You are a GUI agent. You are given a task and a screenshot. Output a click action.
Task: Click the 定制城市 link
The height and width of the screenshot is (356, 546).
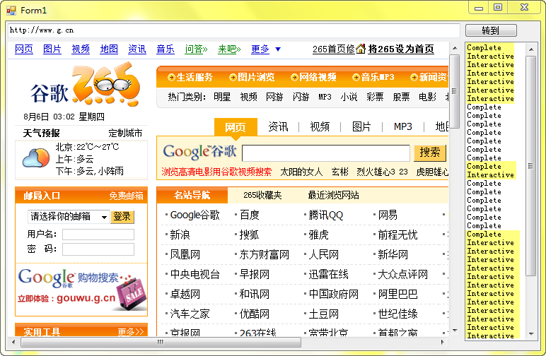[x=125, y=133]
